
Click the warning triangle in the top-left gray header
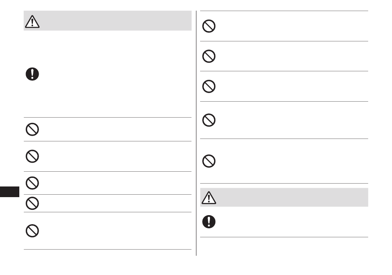click(x=32, y=21)
